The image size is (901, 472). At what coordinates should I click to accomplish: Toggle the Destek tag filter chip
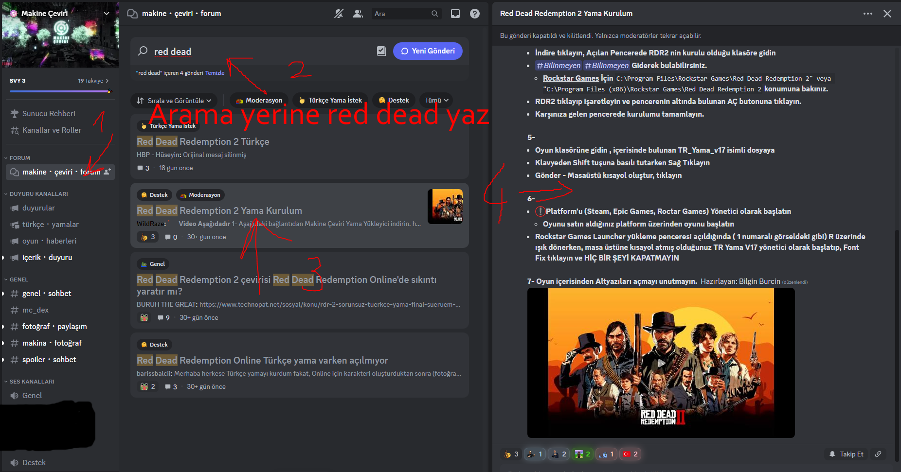(x=394, y=101)
